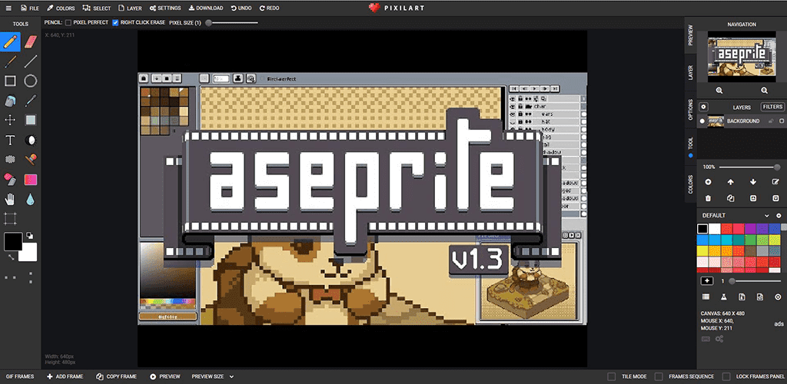Image resolution: width=787 pixels, height=384 pixels.
Task: Undo the last action
Action: tap(241, 8)
